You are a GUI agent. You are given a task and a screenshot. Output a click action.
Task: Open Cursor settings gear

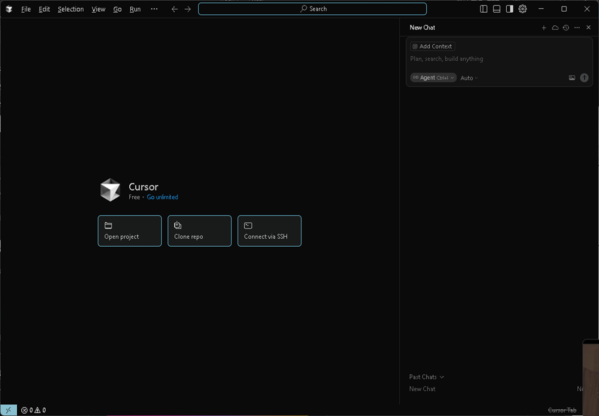522,9
